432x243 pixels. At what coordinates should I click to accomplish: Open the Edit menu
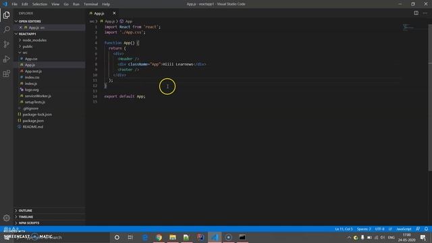[x=25, y=4]
